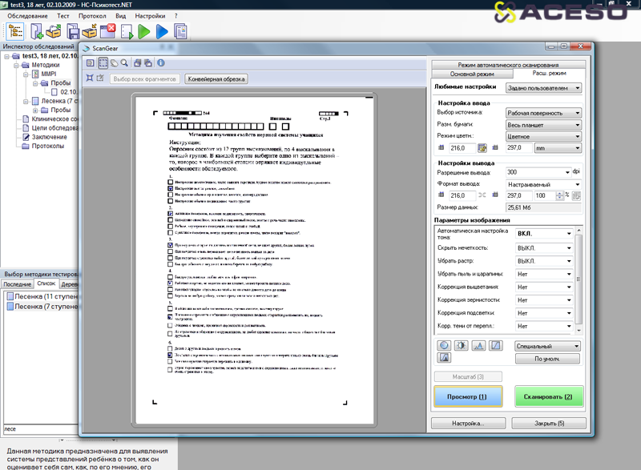Click the Просмотр (1) preview button

(467, 396)
